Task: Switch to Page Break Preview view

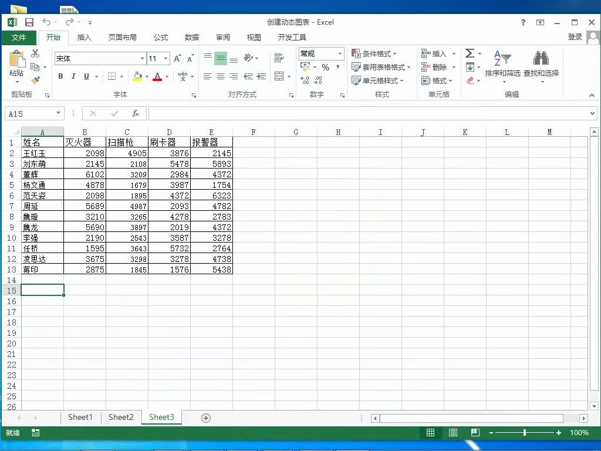Action: pyautogui.click(x=475, y=433)
